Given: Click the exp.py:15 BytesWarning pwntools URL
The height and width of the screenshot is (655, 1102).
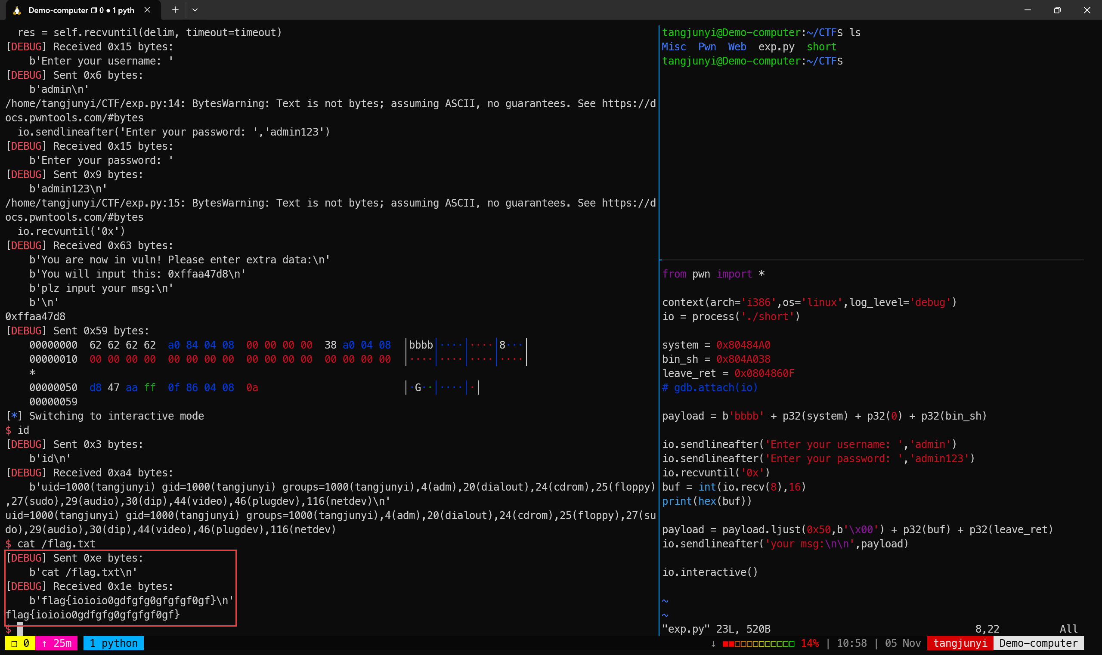Looking at the screenshot, I should click(331, 210).
